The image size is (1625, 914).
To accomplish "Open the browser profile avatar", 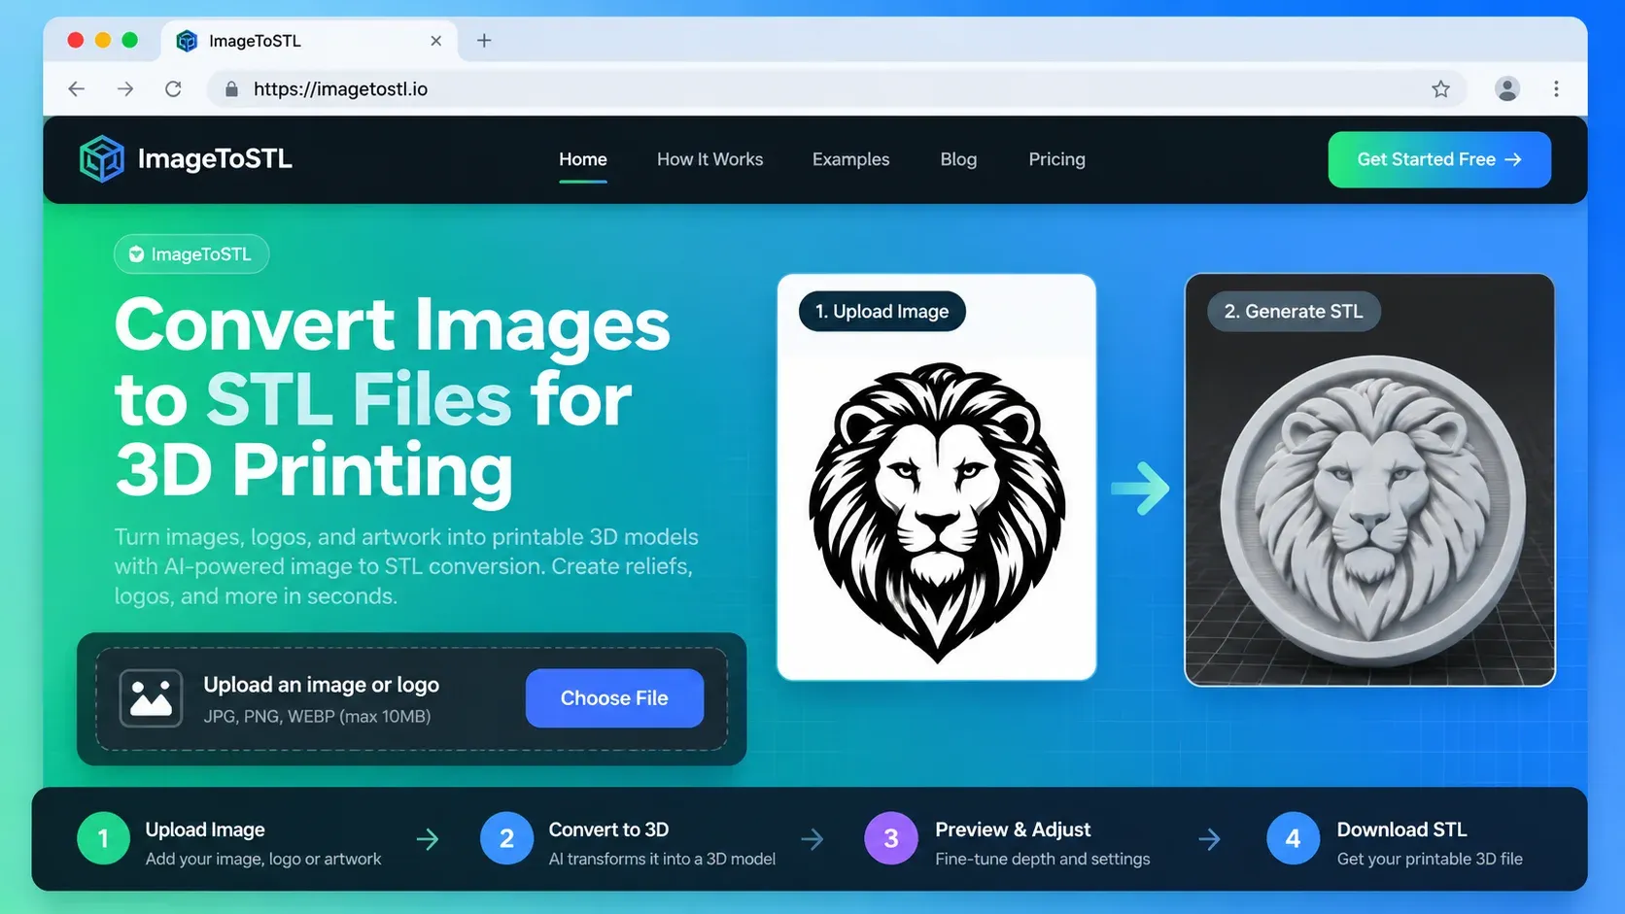I will (x=1507, y=88).
